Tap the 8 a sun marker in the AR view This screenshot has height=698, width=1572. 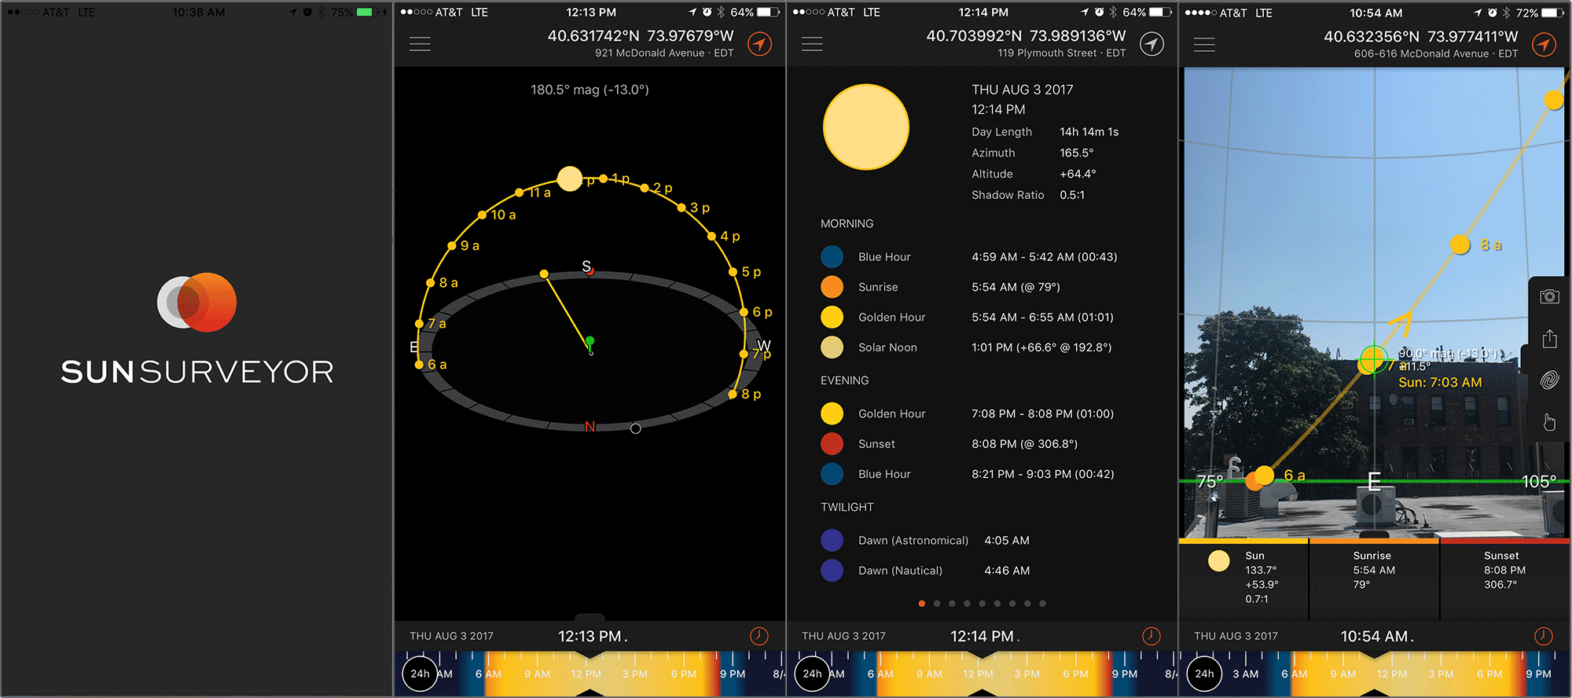(x=1460, y=244)
